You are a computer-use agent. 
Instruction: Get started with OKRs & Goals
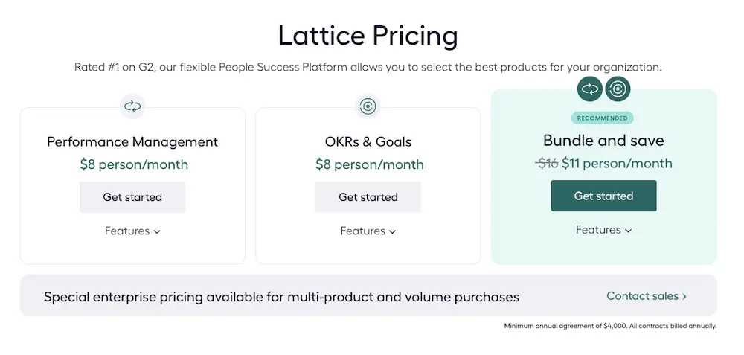coord(368,197)
